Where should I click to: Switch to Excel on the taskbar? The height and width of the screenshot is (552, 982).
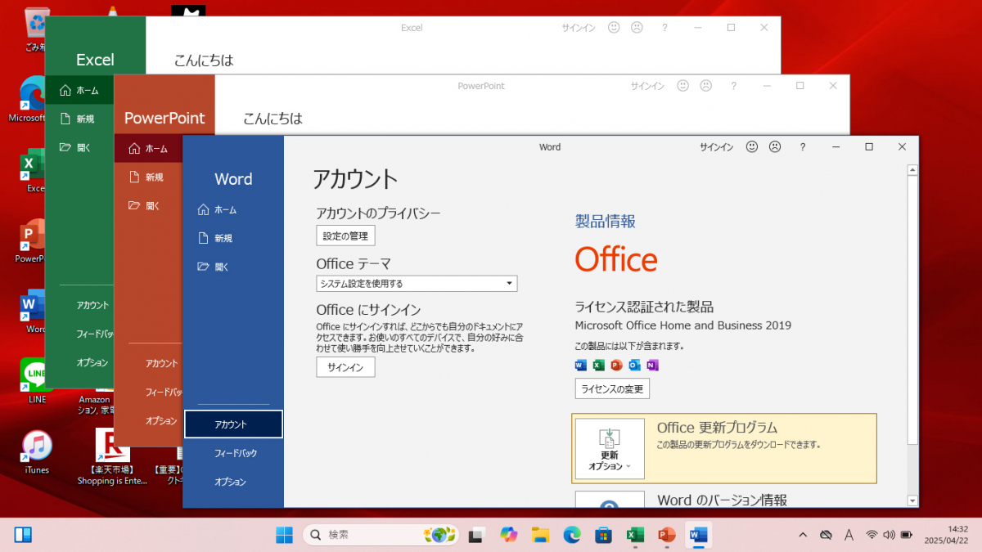[x=635, y=535]
